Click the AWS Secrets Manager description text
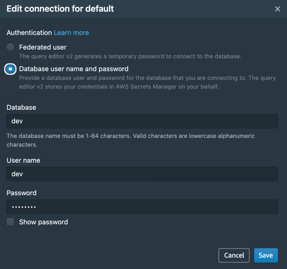The image size is (287, 269). point(147,82)
